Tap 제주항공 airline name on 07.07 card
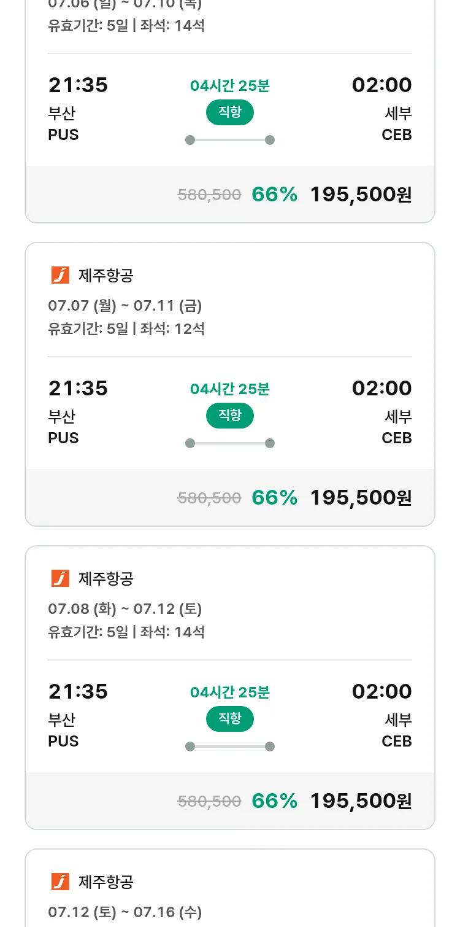Viewport: 460px width, 927px height. tap(106, 276)
